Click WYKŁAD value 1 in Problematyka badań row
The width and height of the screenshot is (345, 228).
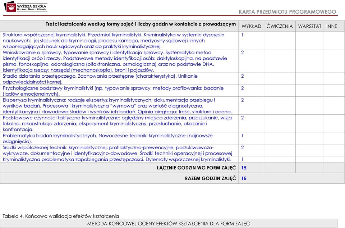point(243,136)
